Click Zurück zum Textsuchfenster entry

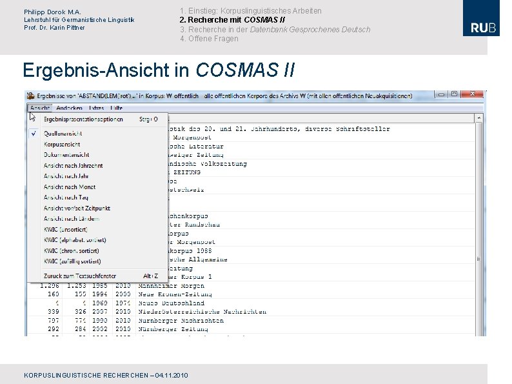click(98, 276)
